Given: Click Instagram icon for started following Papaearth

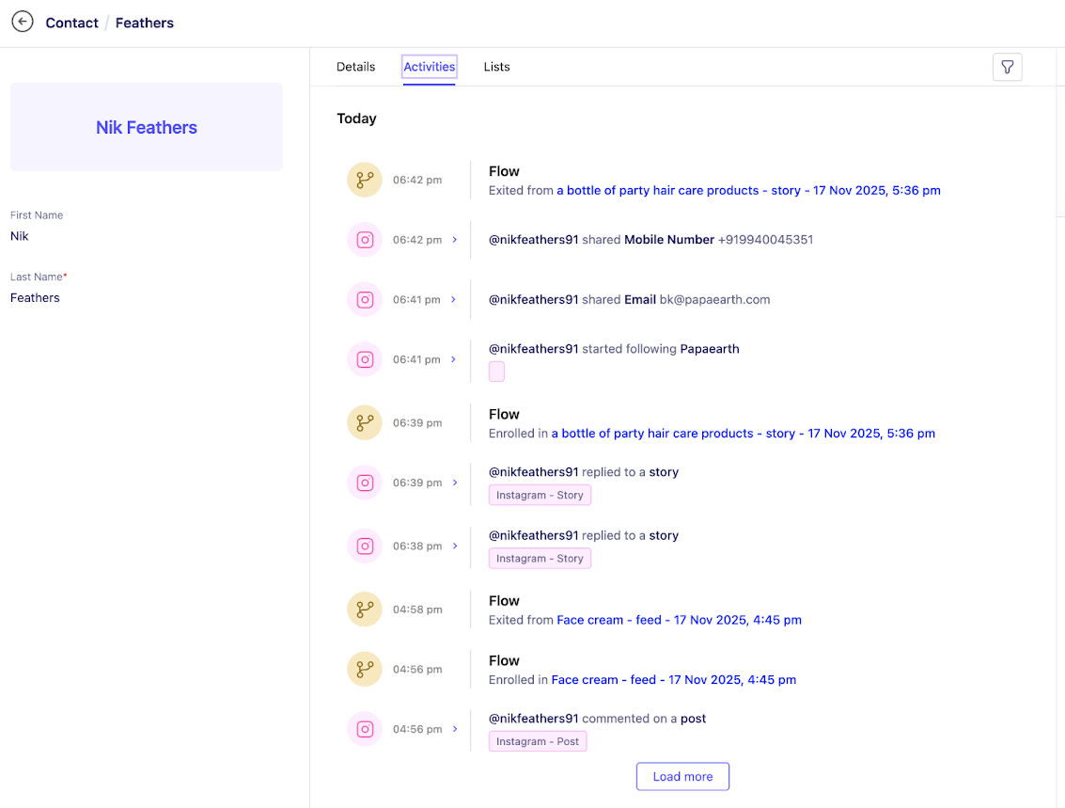Looking at the screenshot, I should coord(365,359).
